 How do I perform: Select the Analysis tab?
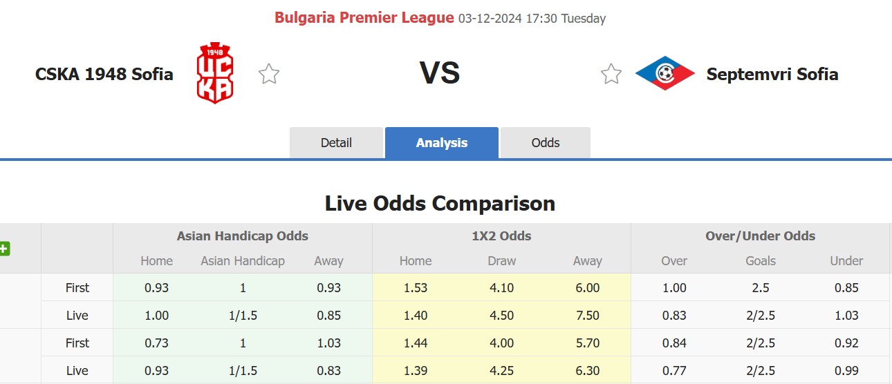tap(442, 143)
